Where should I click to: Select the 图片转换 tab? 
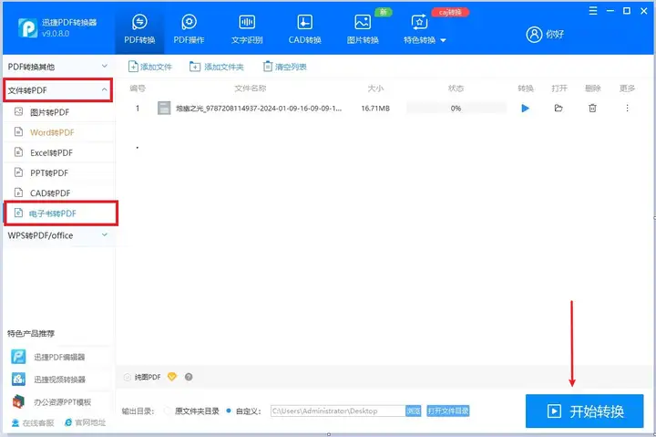pyautogui.click(x=363, y=28)
